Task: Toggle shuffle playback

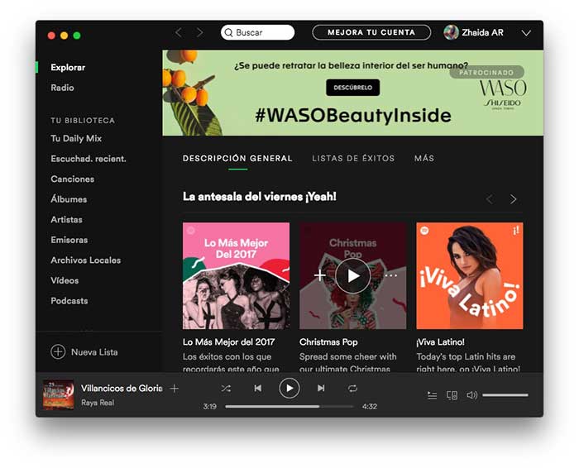Action: pos(226,389)
